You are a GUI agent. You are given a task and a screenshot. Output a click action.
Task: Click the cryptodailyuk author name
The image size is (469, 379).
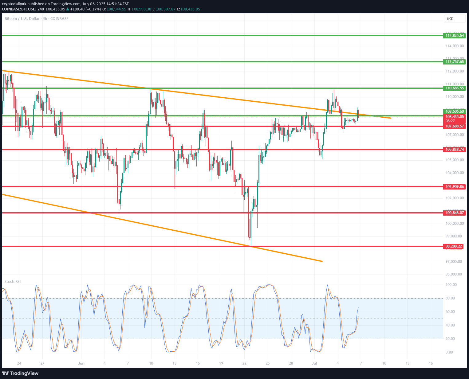[14, 4]
